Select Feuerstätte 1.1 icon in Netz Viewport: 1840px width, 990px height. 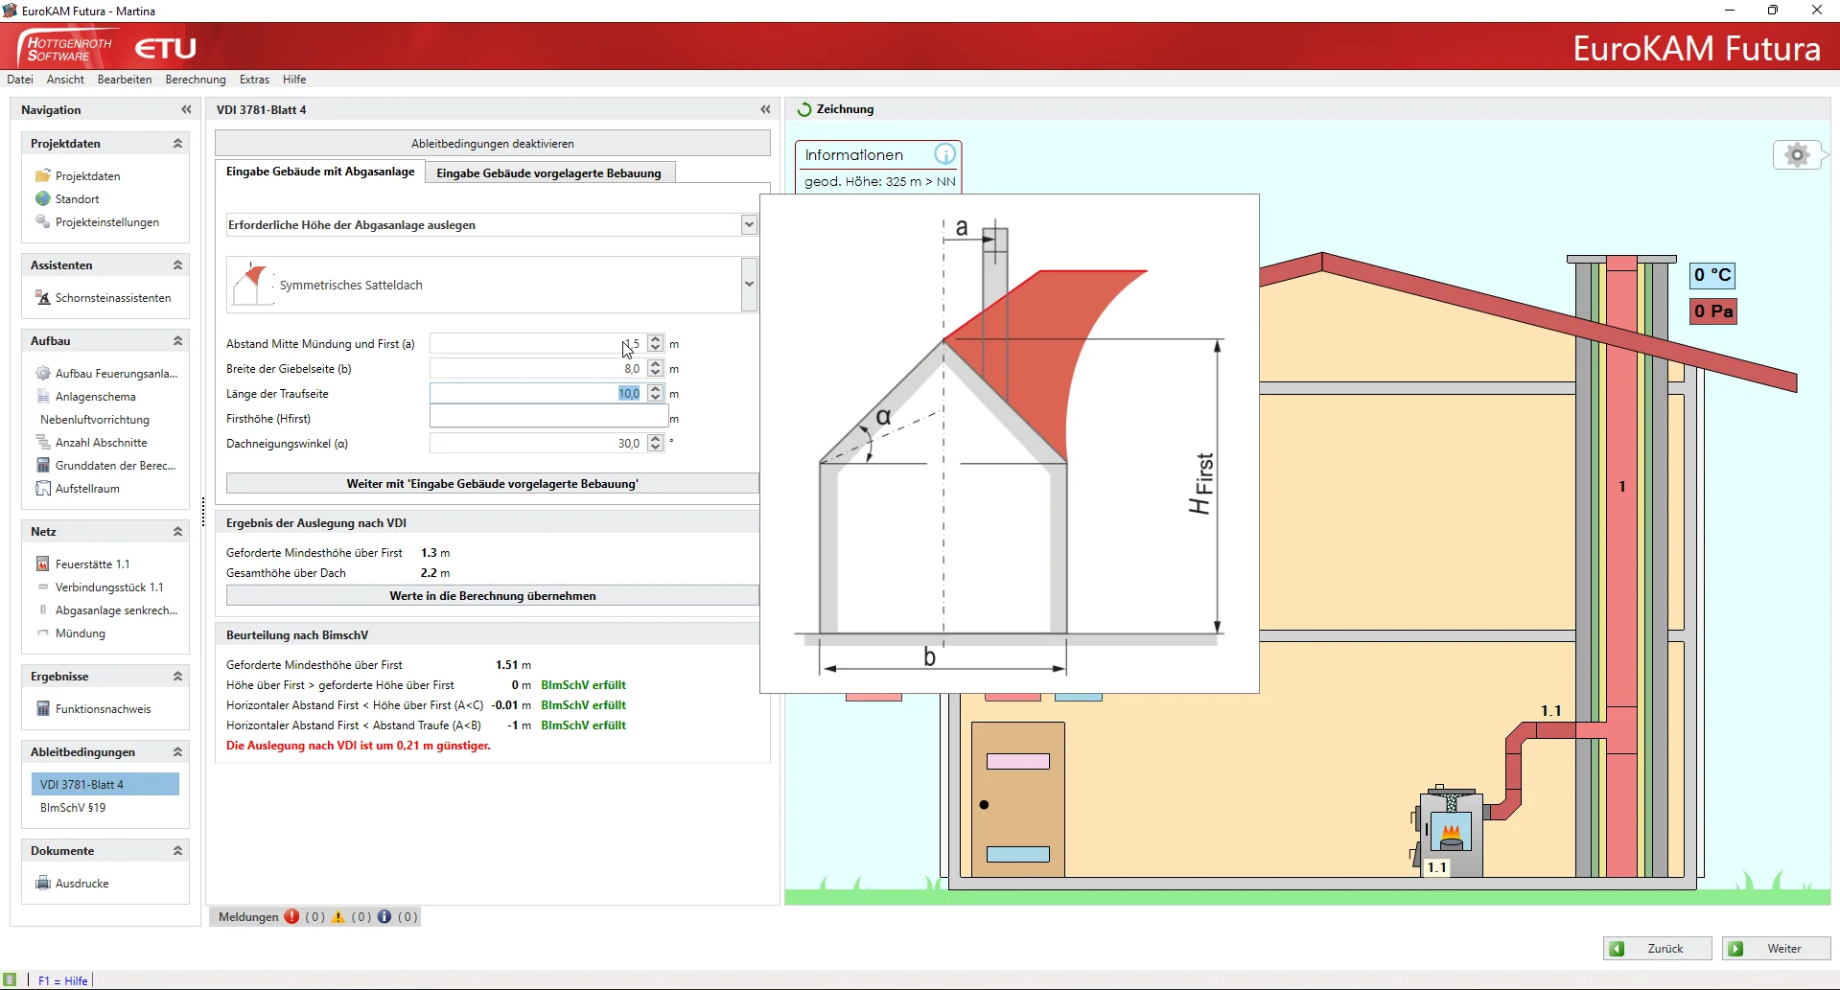tap(43, 564)
